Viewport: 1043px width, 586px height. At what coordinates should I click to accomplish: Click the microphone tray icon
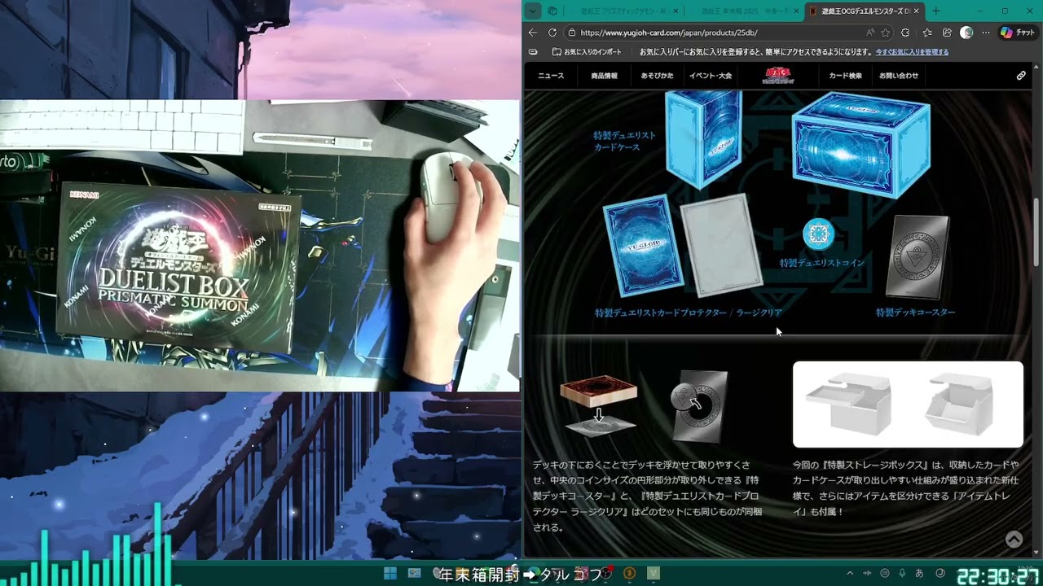903,574
